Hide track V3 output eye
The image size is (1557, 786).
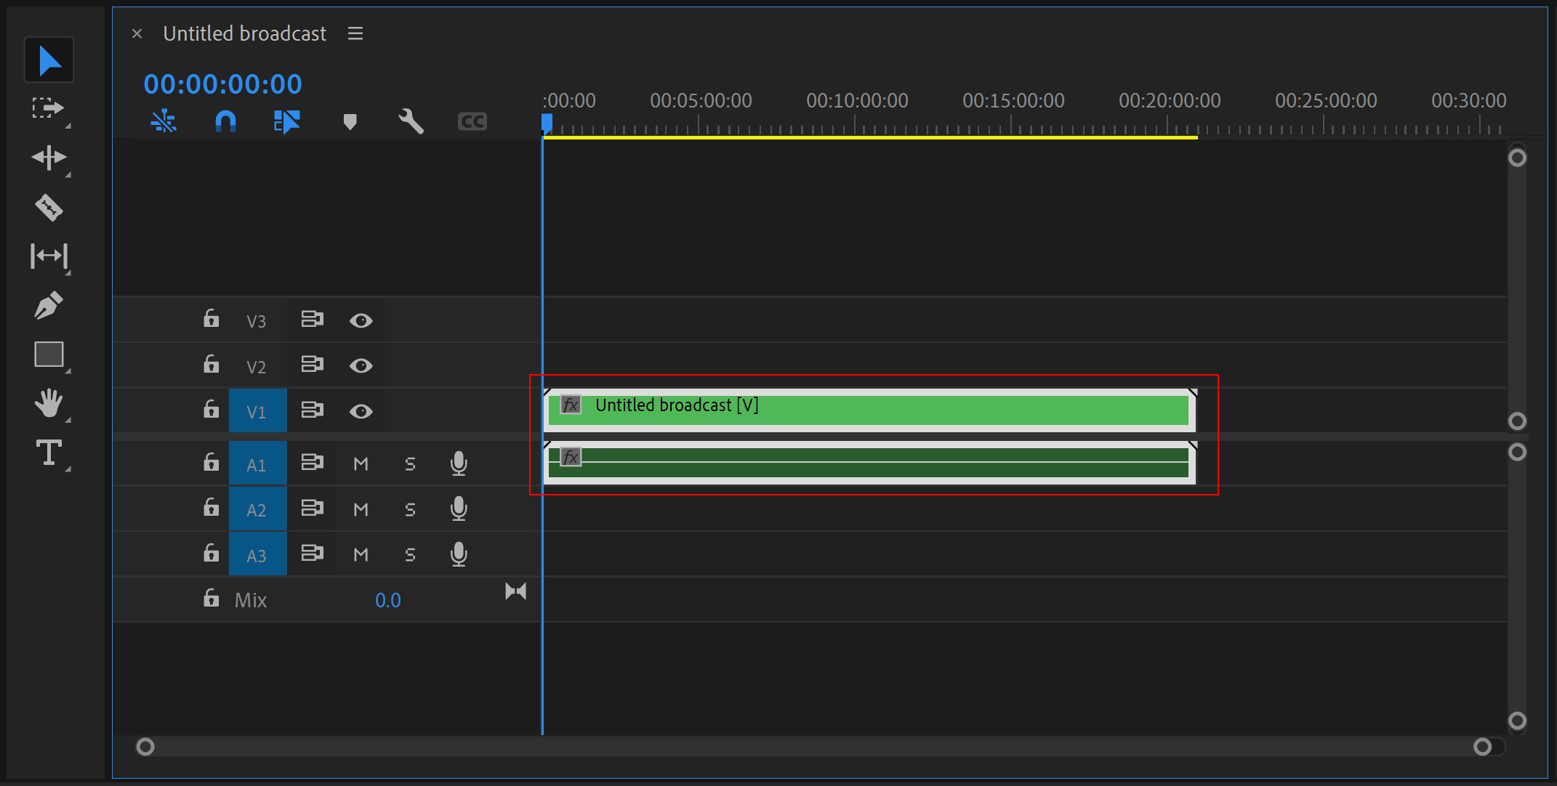click(361, 320)
